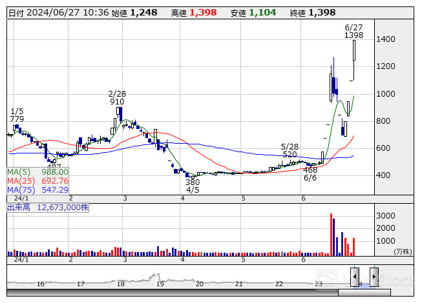
Task: Click the 5/28 520 price label
Action: click(290, 151)
